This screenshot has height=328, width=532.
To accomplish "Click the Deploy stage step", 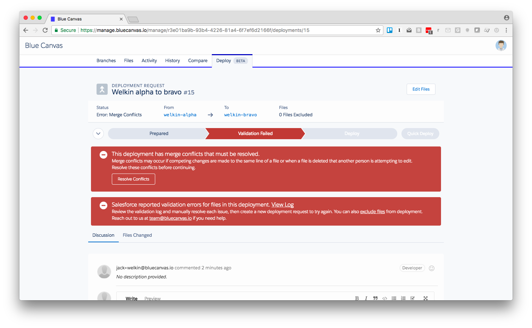I will click(352, 134).
